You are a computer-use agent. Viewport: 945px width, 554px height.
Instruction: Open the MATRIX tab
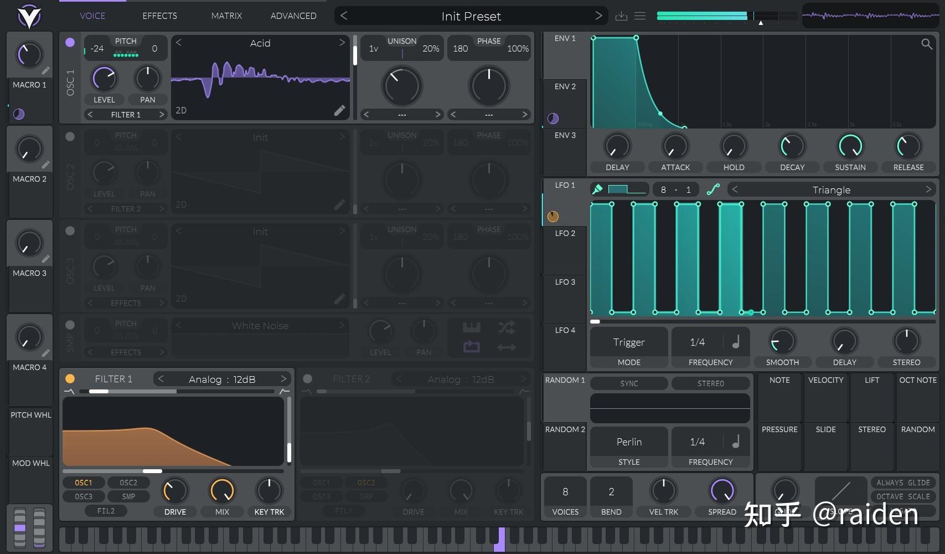click(226, 16)
